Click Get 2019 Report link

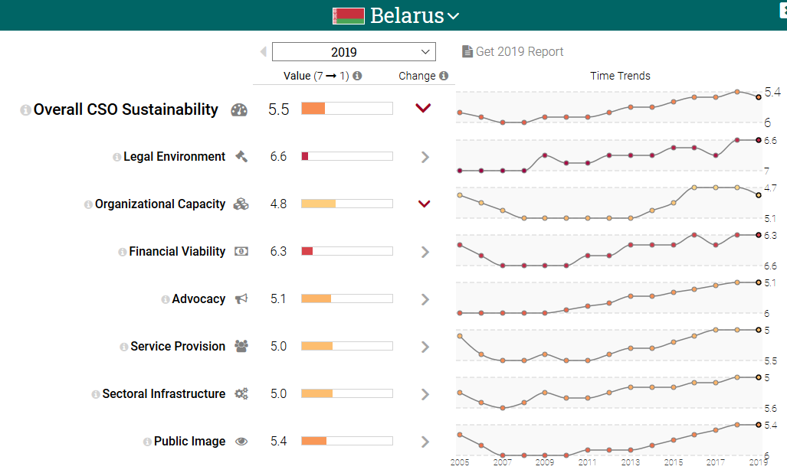pos(513,52)
